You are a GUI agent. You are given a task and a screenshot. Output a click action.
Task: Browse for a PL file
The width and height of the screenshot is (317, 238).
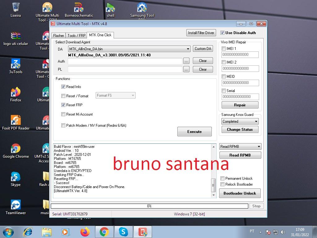186,69
